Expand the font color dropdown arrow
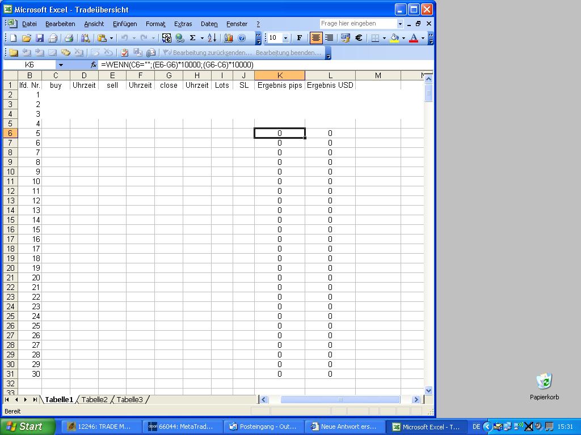 pyautogui.click(x=423, y=38)
